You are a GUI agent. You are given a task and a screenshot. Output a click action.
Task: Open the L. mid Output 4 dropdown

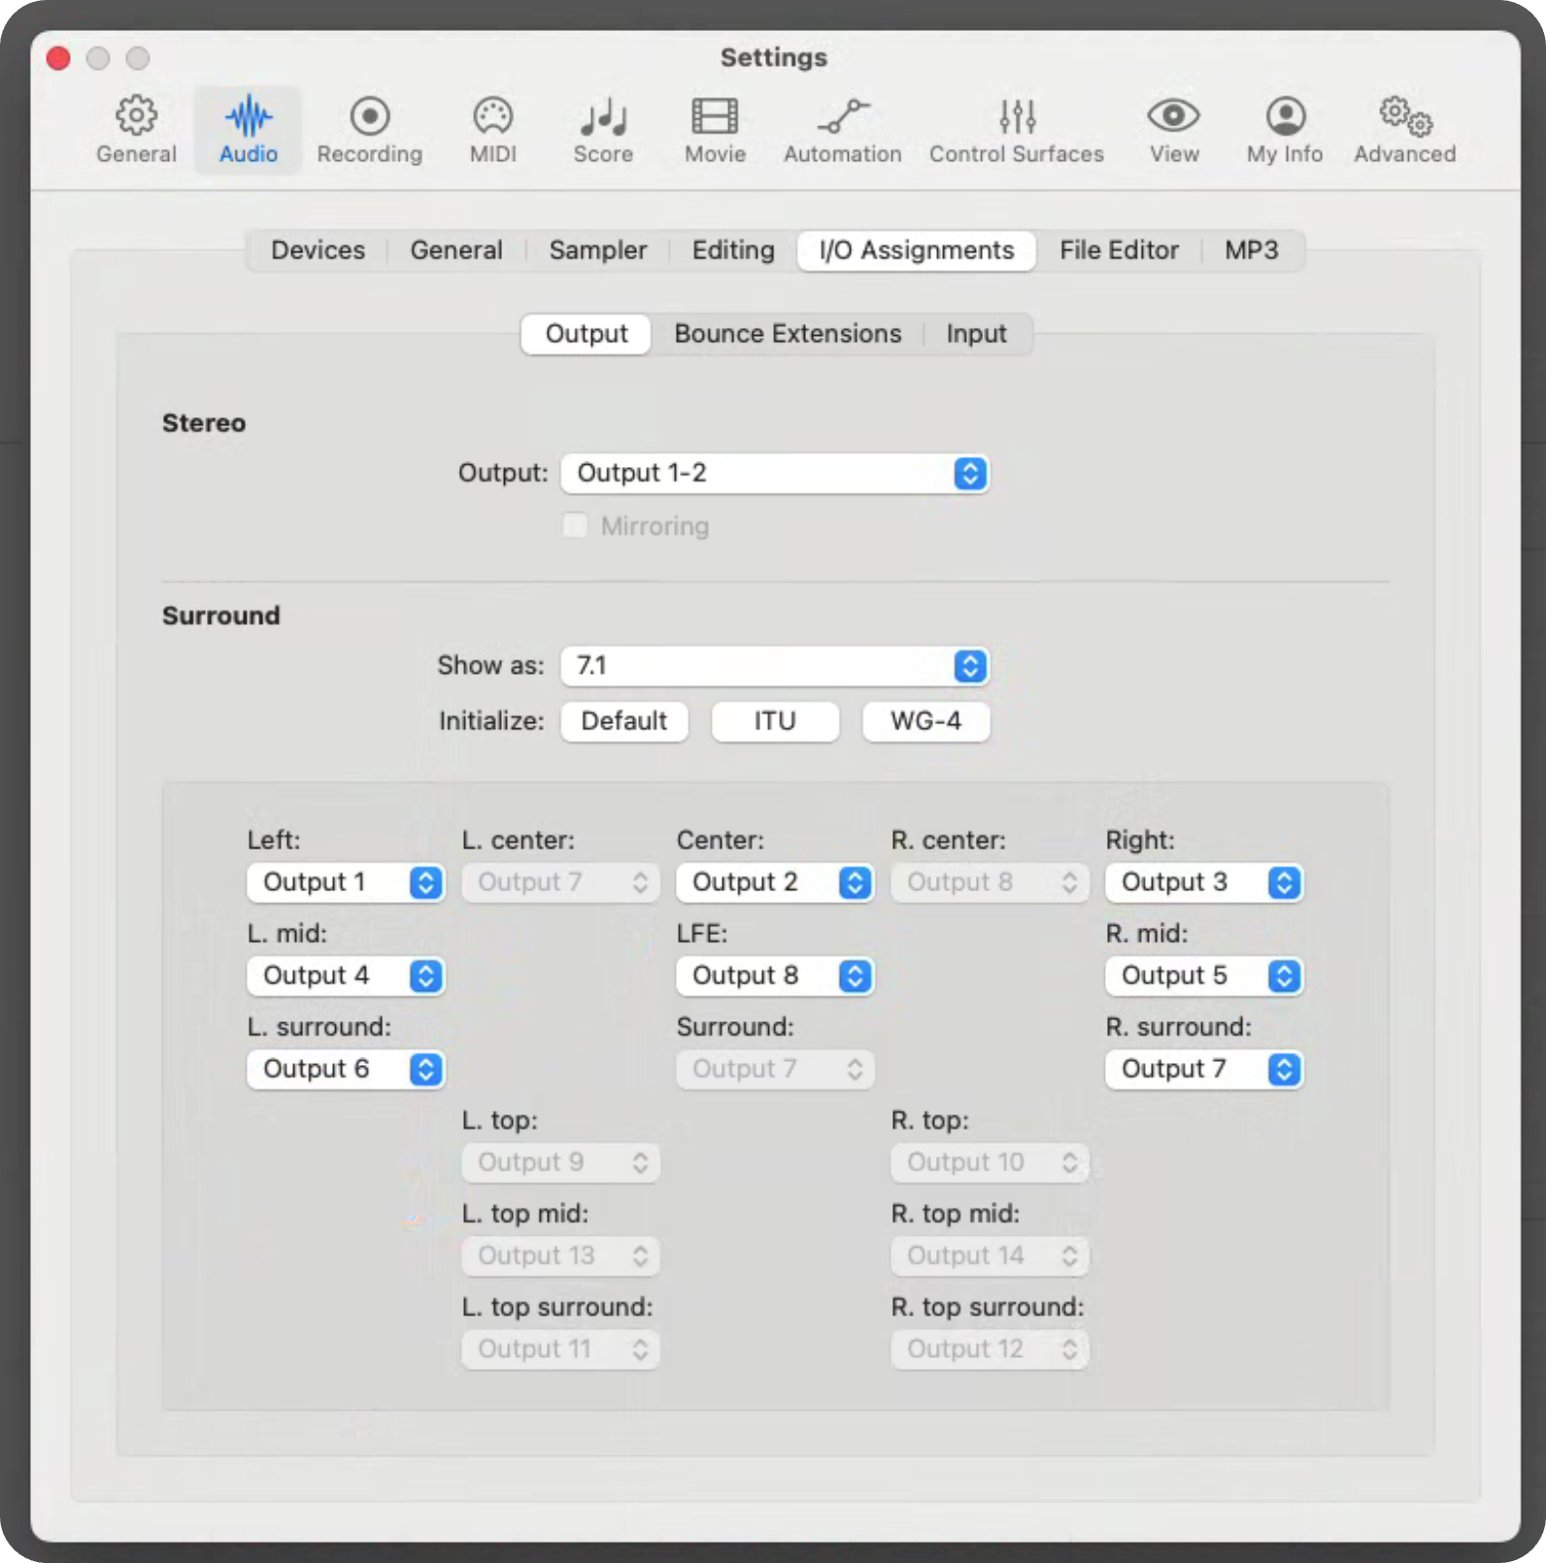pos(346,976)
